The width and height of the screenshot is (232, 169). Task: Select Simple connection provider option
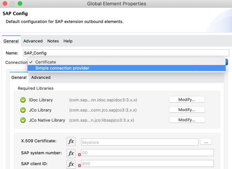(x=127, y=68)
